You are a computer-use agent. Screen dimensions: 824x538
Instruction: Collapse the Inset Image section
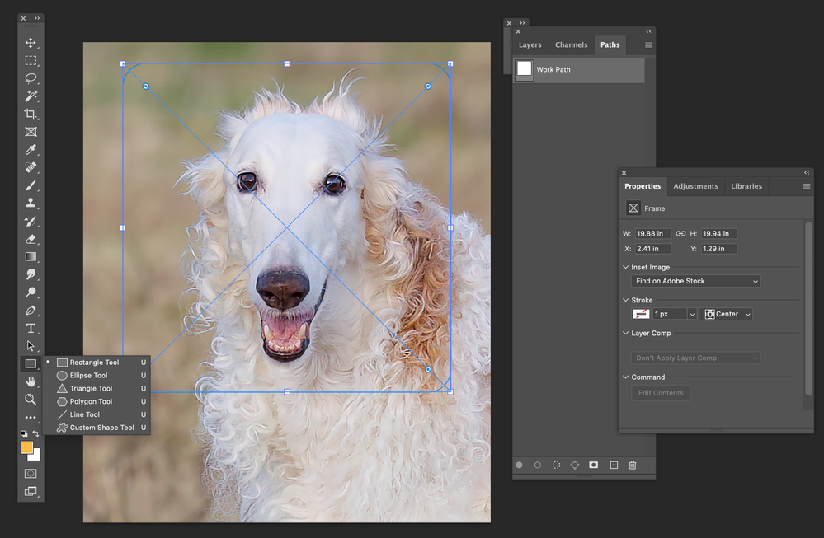[625, 267]
